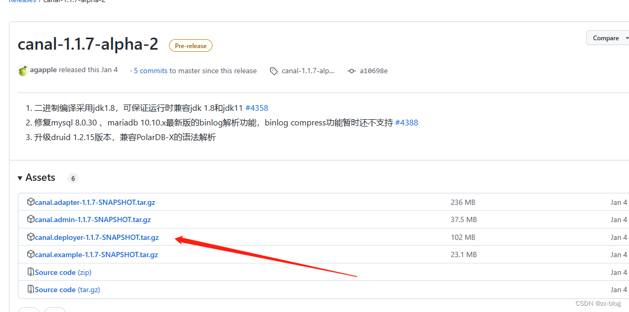629x312 pixels.
Task: Click the Jan 4 date in canal.adapter row
Action: pyautogui.click(x=619, y=202)
